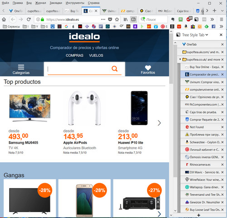The image size is (227, 218).
Task: Open the Apple AirPods product link
Action: pyautogui.click(x=75, y=143)
